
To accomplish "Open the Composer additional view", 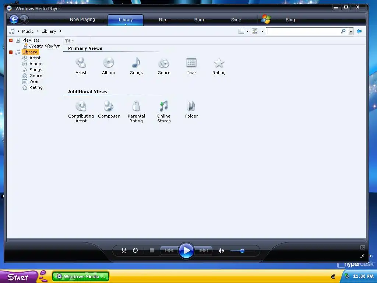I will [109, 109].
